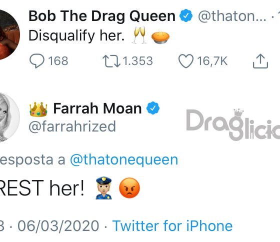Click the angry red face emoji
280x242 pixels.
pyautogui.click(x=129, y=188)
